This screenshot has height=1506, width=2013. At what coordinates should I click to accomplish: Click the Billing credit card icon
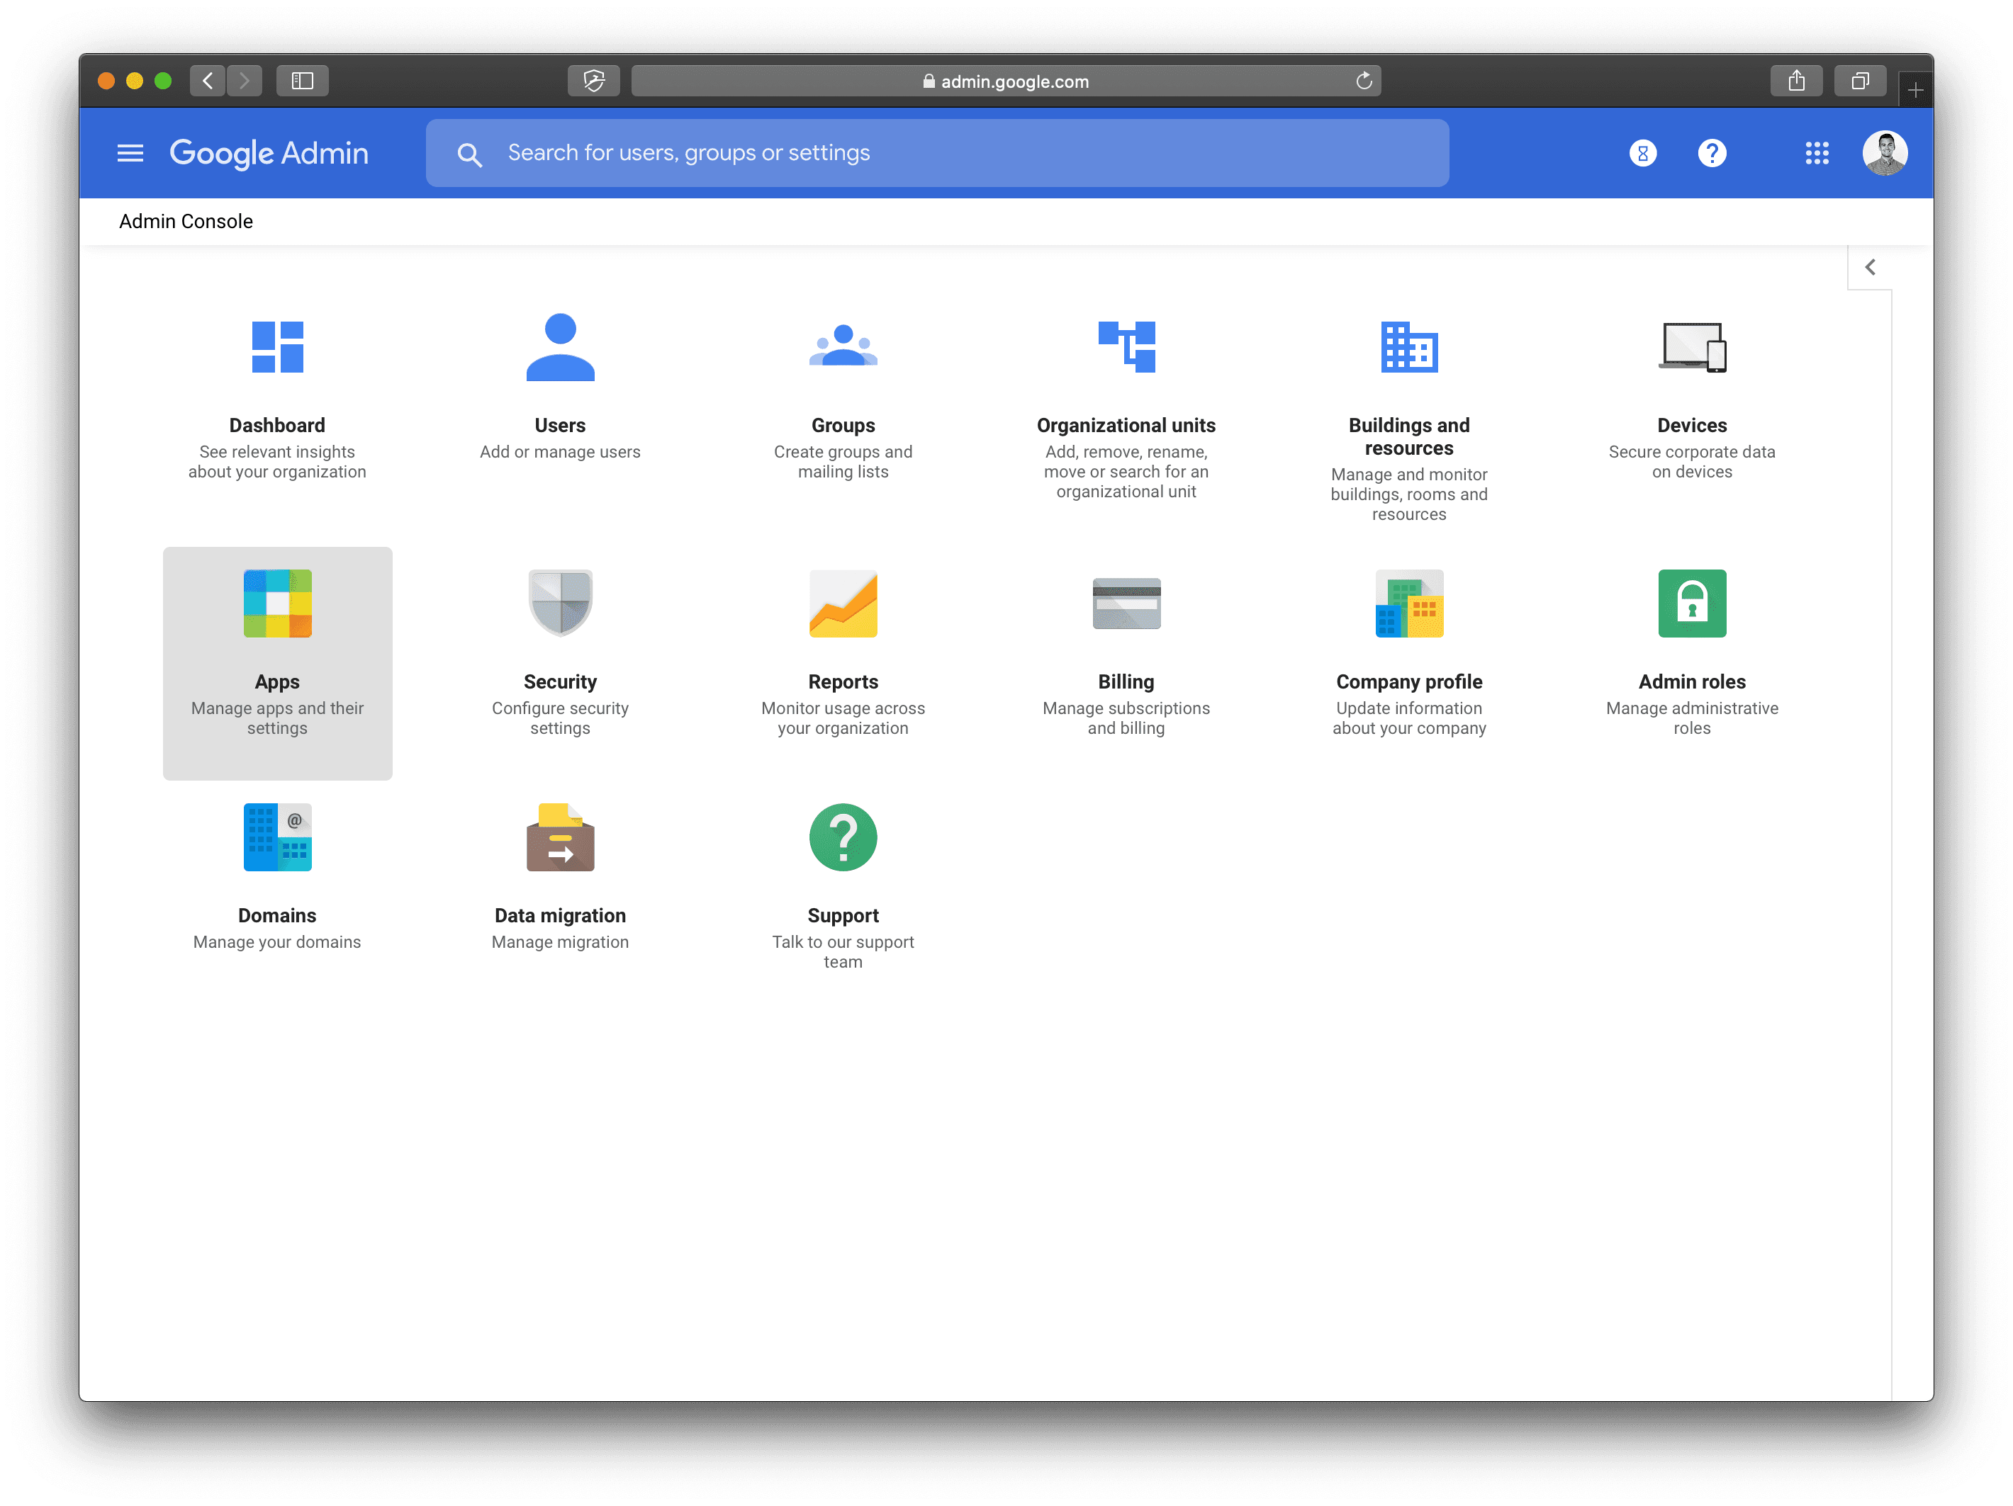click(1126, 603)
